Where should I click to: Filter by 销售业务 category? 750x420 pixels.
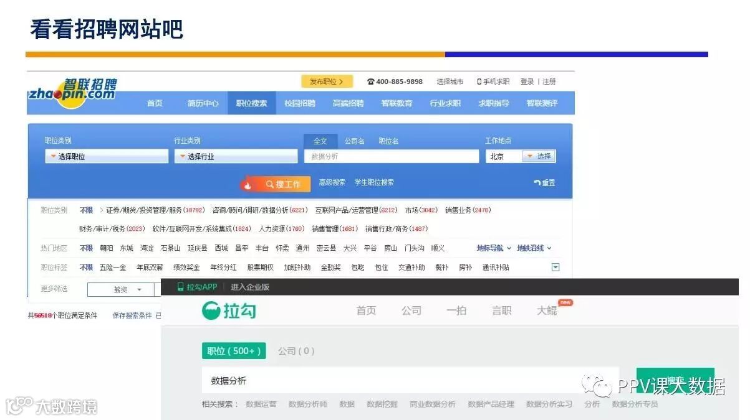468,210
